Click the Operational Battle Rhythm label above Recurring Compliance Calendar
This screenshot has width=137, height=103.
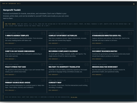click(58, 49)
